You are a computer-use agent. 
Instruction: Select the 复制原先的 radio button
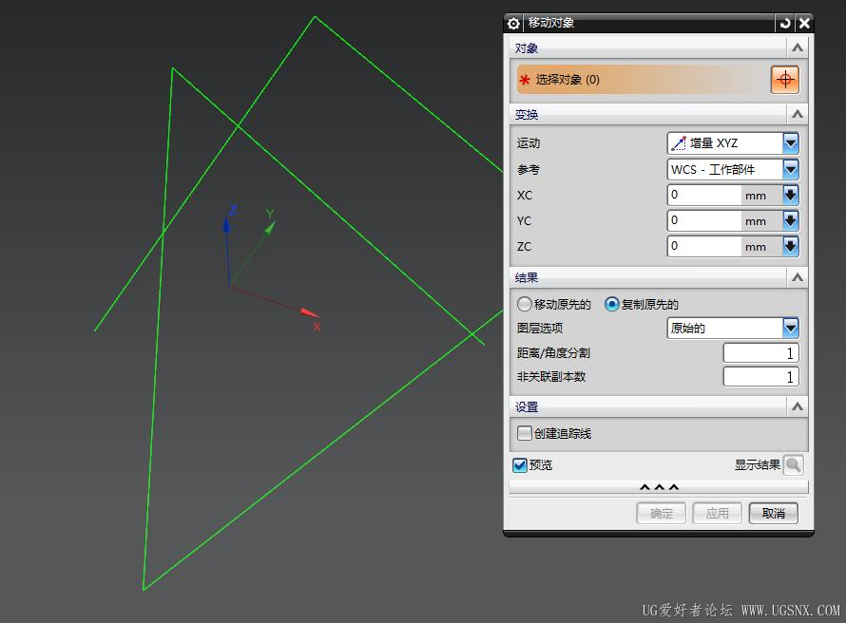(x=612, y=305)
